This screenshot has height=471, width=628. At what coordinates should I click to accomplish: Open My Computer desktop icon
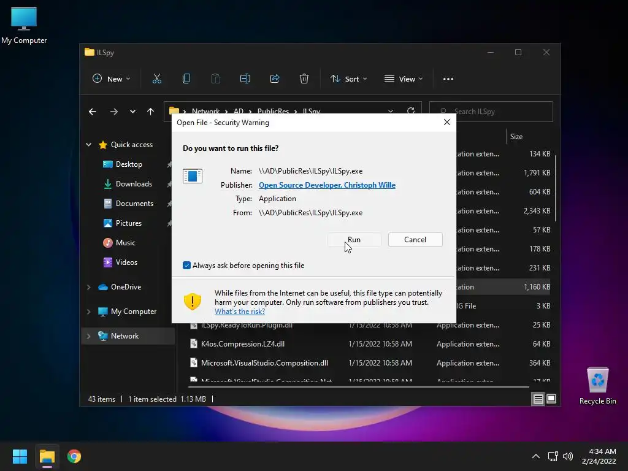pyautogui.click(x=24, y=25)
